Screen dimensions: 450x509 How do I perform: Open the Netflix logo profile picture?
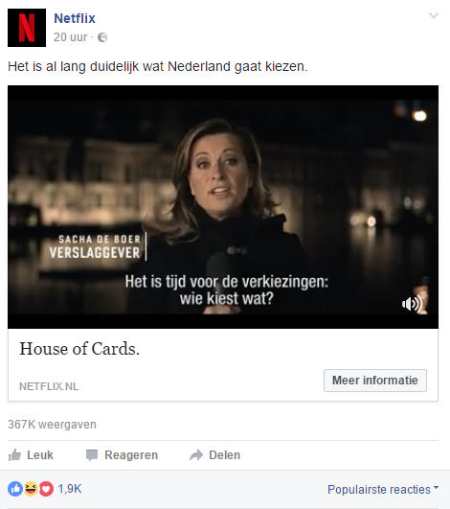point(27,28)
